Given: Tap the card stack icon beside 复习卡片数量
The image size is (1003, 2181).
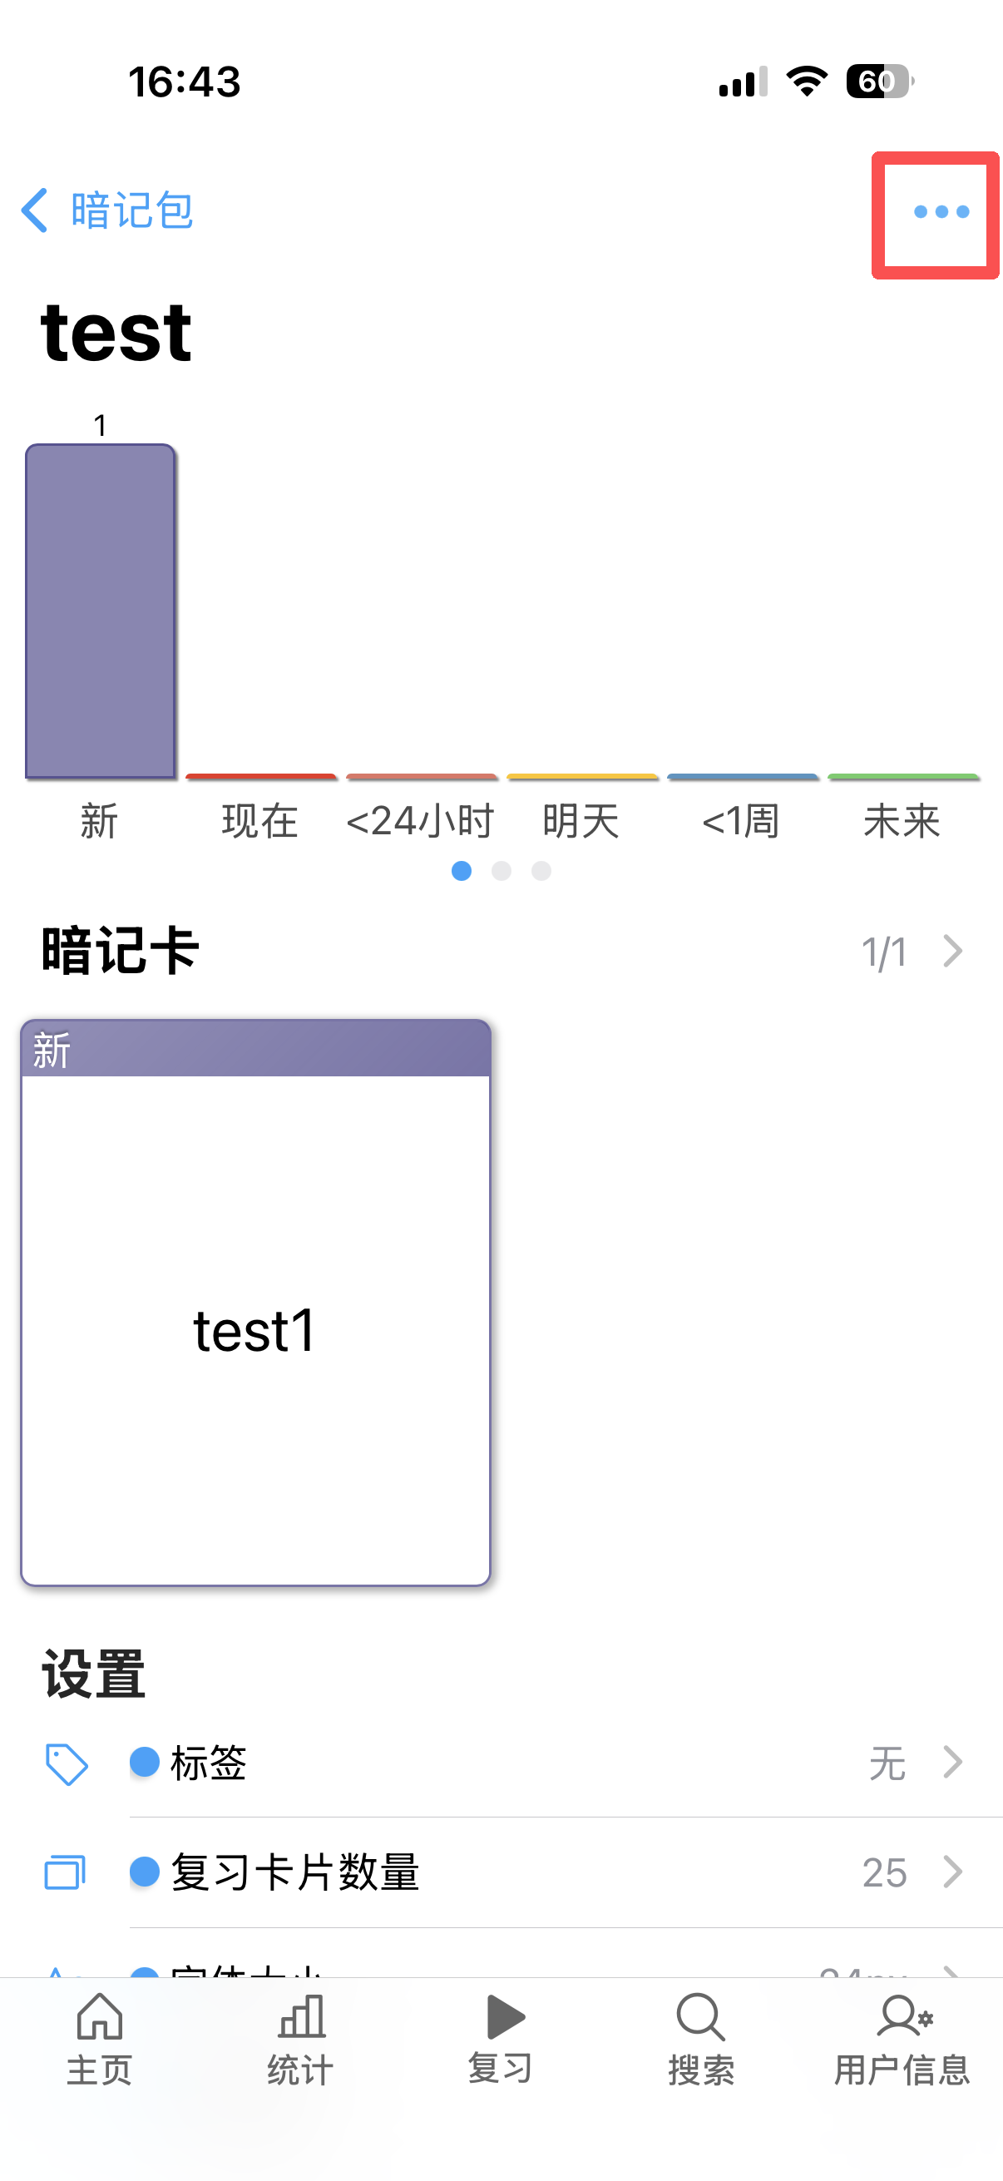Looking at the screenshot, I should coord(65,1872).
